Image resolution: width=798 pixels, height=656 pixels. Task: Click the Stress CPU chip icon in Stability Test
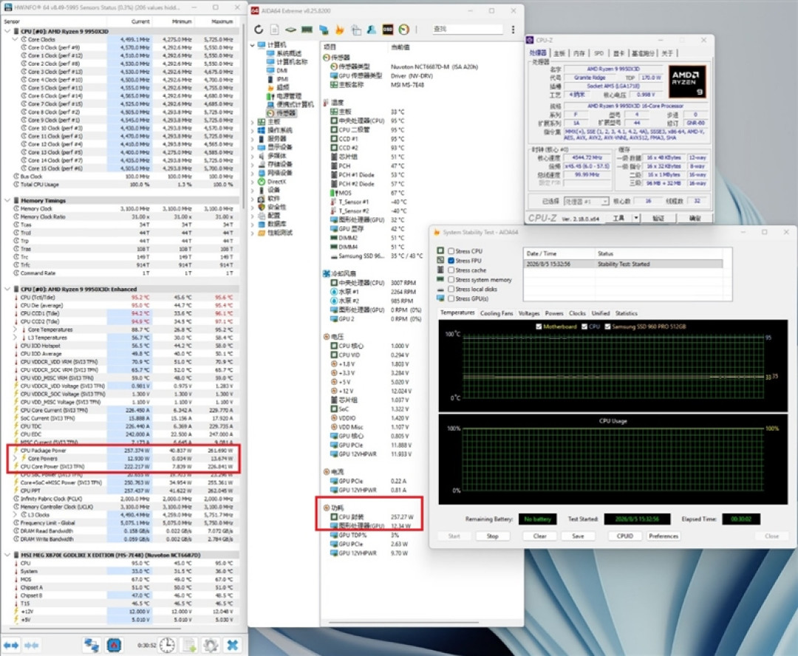(x=440, y=251)
